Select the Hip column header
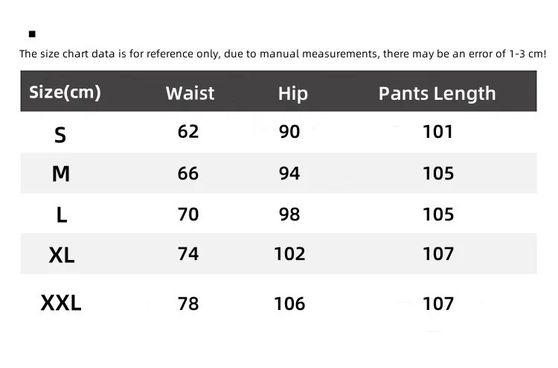The image size is (558, 368). pos(292,93)
